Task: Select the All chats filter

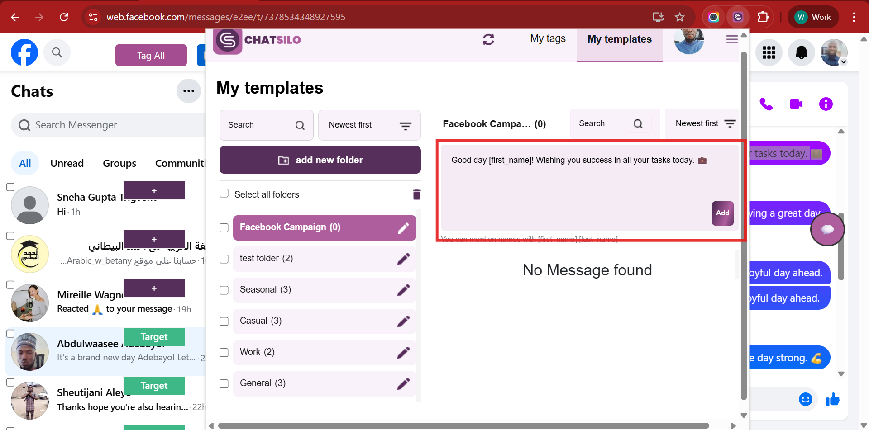Action: tap(25, 163)
